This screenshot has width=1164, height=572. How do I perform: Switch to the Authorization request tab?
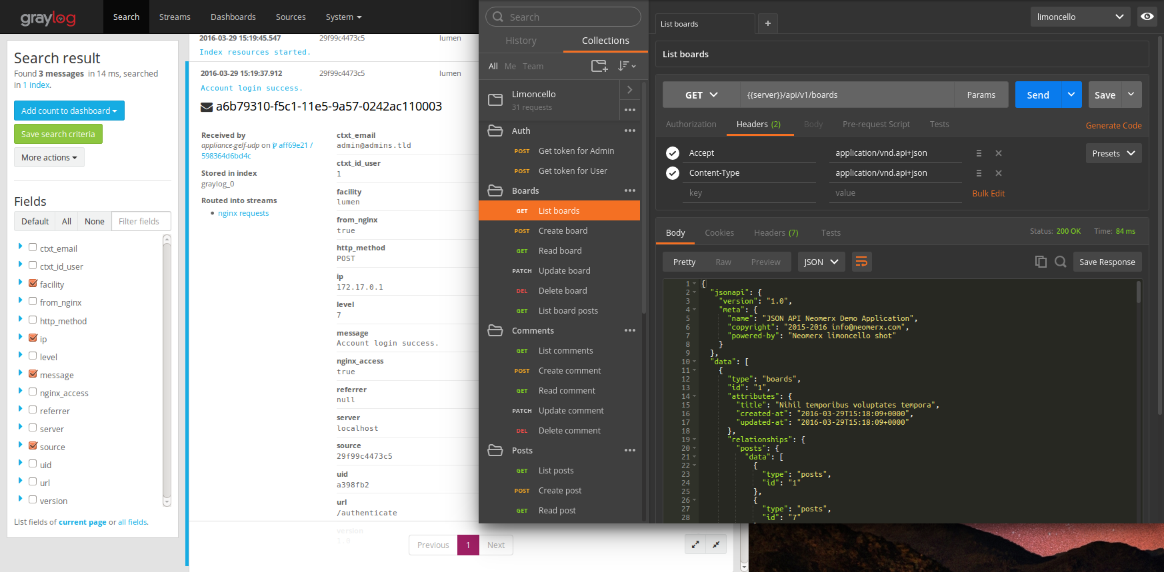point(691,124)
